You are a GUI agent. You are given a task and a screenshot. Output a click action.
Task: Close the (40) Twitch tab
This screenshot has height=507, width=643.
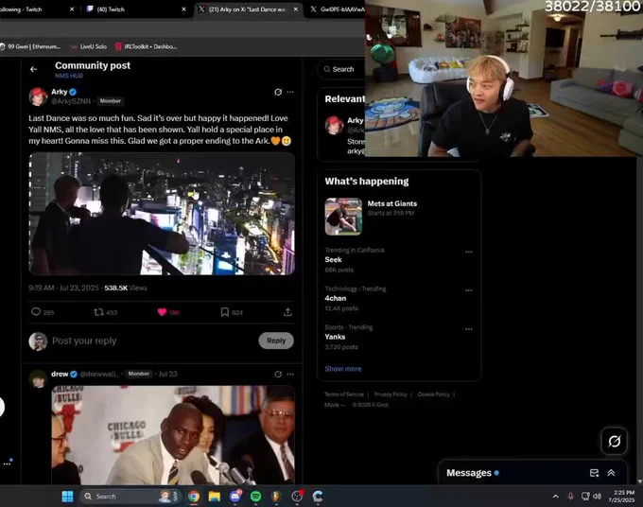(x=183, y=9)
